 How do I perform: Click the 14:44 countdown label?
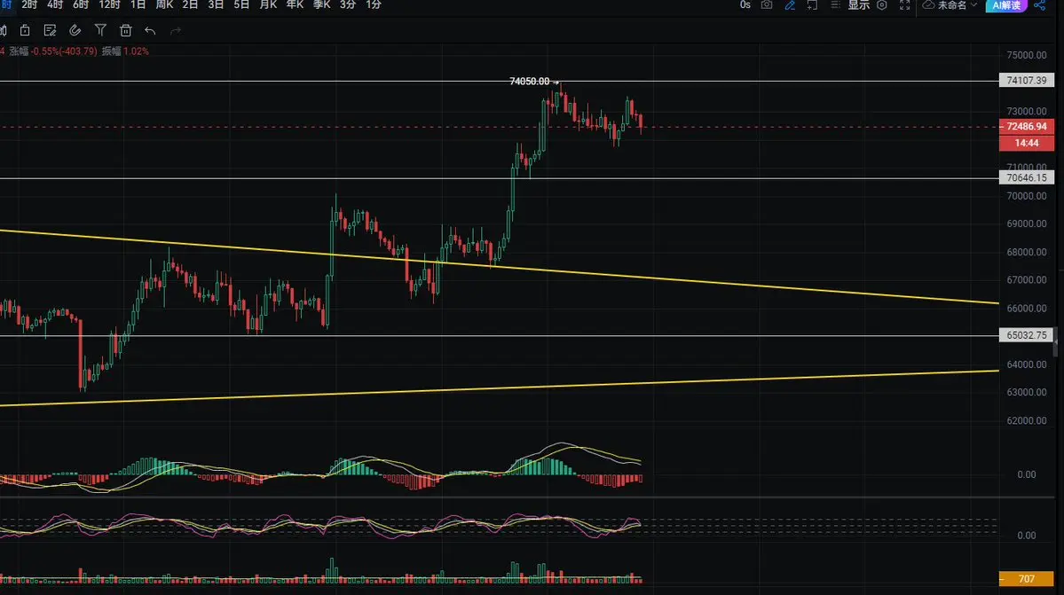(1027, 142)
